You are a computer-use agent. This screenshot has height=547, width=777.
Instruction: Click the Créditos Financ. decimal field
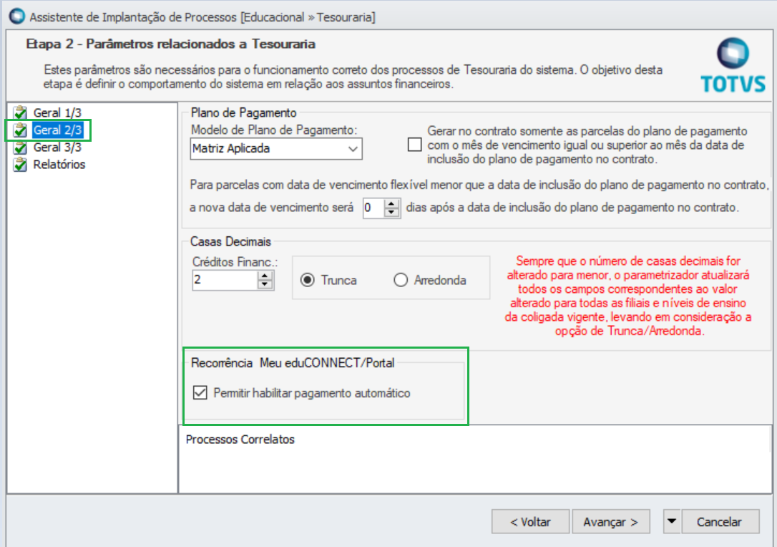point(225,280)
